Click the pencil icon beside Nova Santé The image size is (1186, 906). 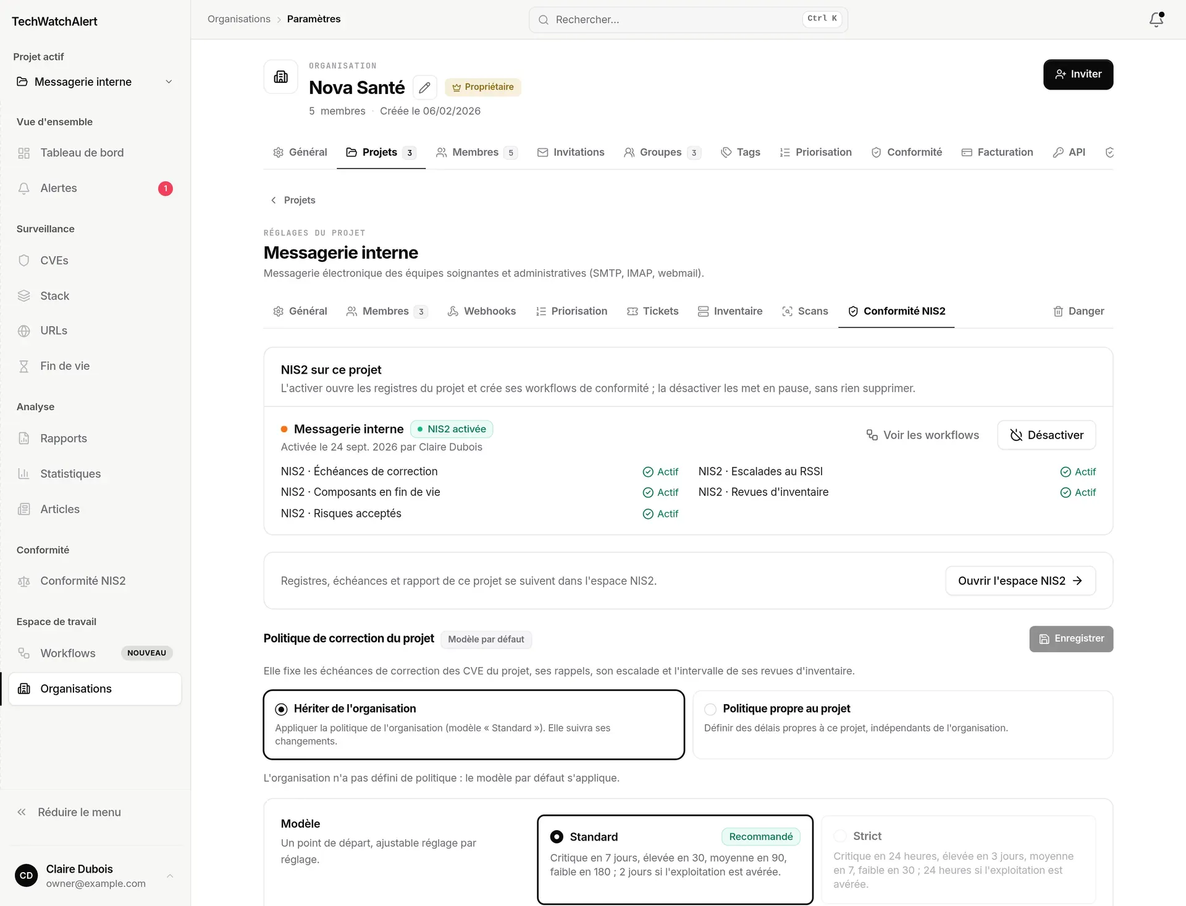tap(424, 88)
